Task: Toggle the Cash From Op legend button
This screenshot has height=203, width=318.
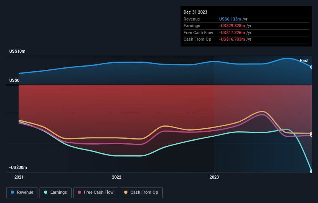Action: click(141, 193)
